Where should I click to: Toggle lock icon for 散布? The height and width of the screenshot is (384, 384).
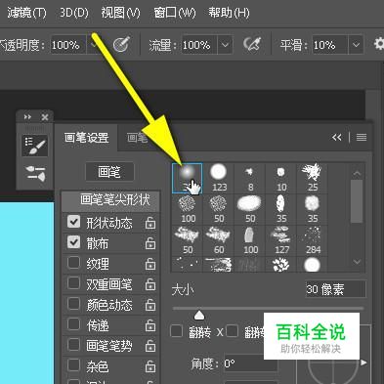click(x=150, y=243)
